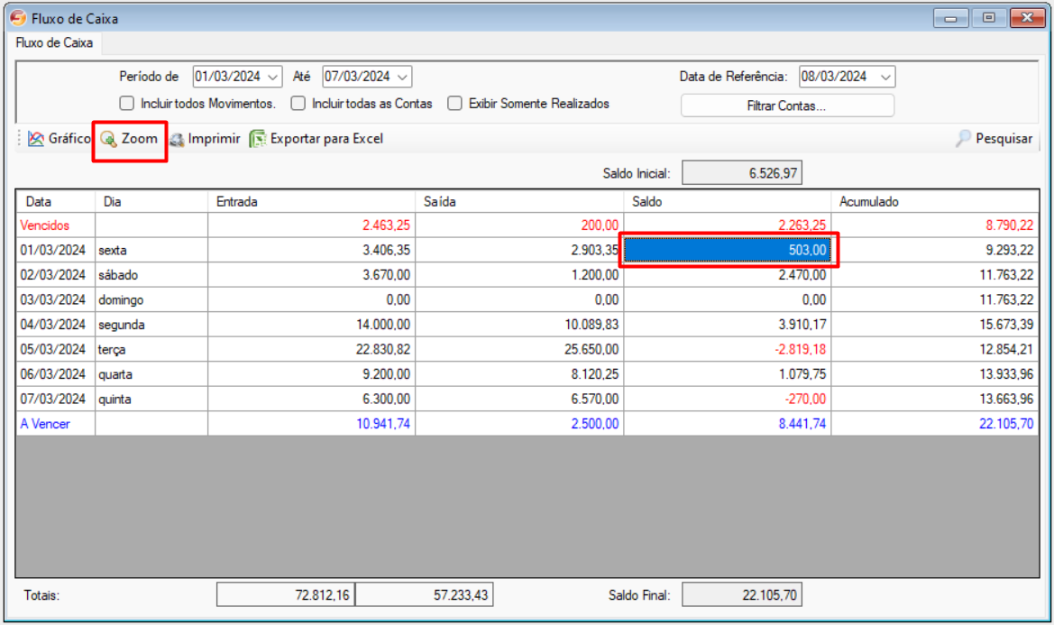Minimize the Fluxo de Caixa window
The image size is (1054, 625).
pyautogui.click(x=950, y=18)
